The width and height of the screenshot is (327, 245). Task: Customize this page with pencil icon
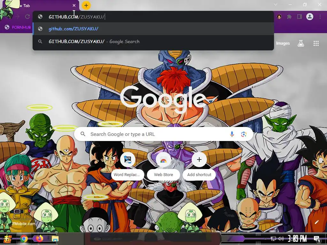[316, 222]
